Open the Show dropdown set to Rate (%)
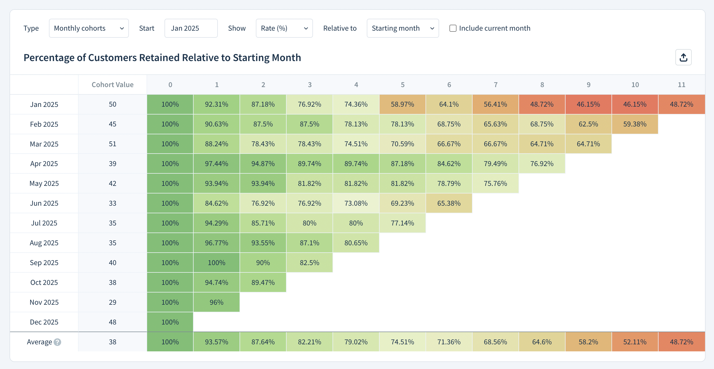 [284, 28]
